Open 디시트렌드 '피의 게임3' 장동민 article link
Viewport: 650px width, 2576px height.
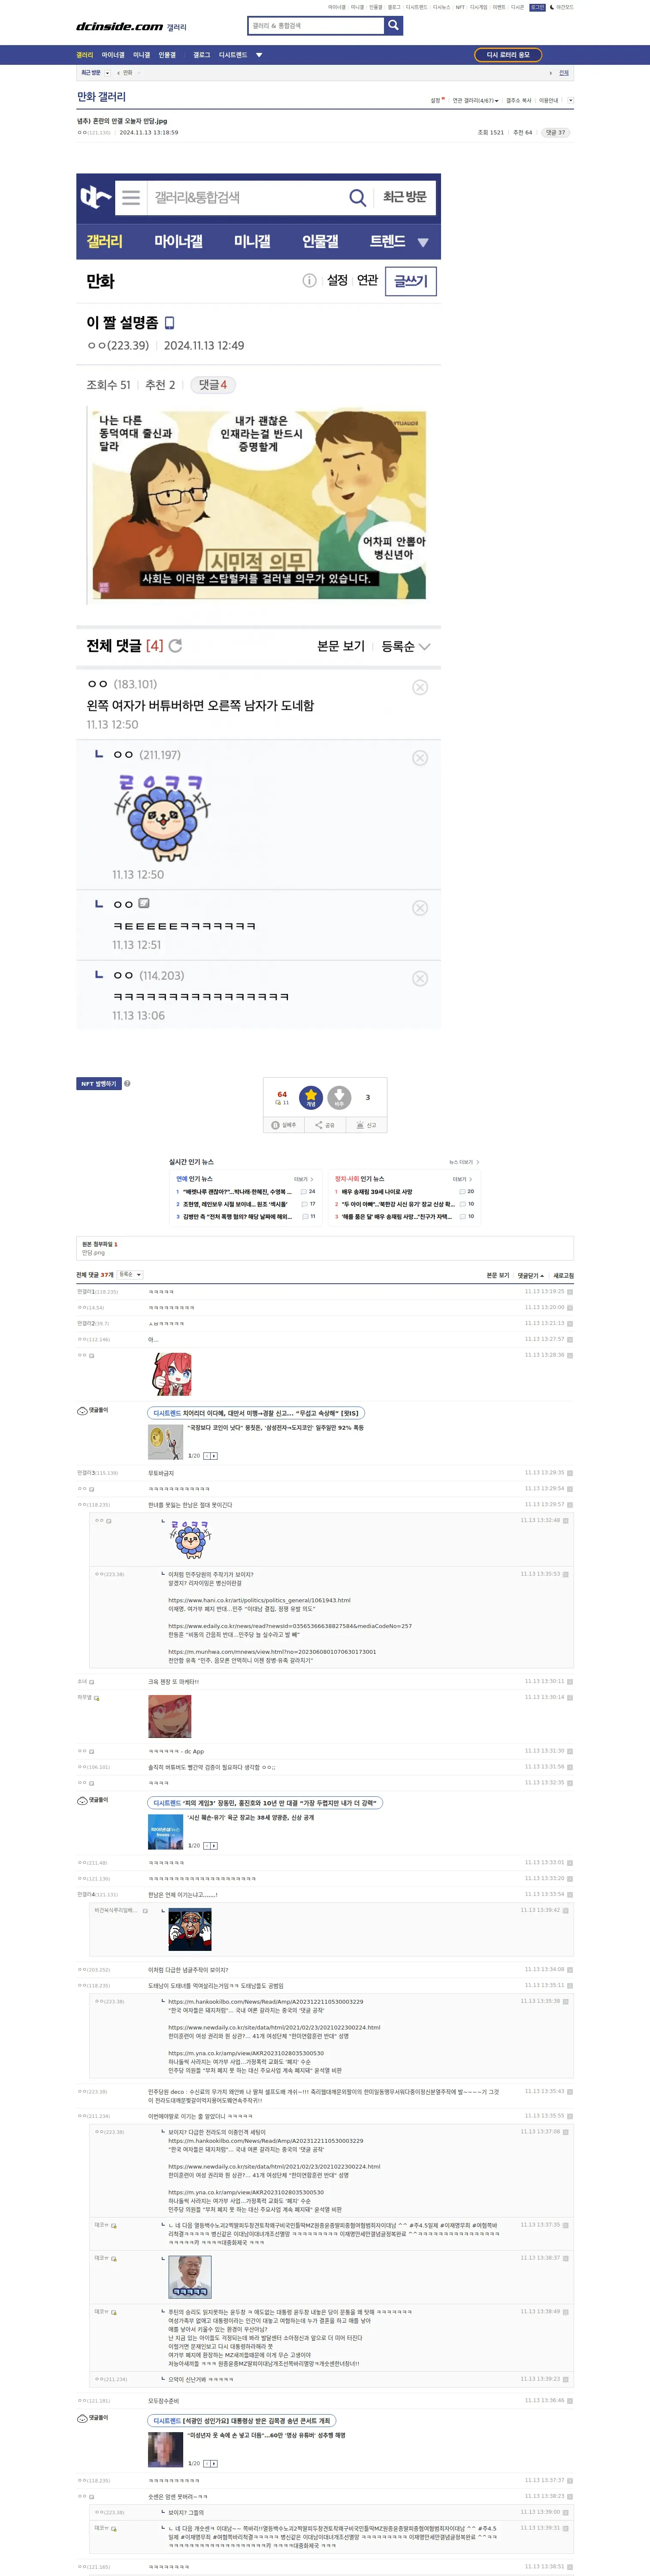pyautogui.click(x=265, y=1803)
